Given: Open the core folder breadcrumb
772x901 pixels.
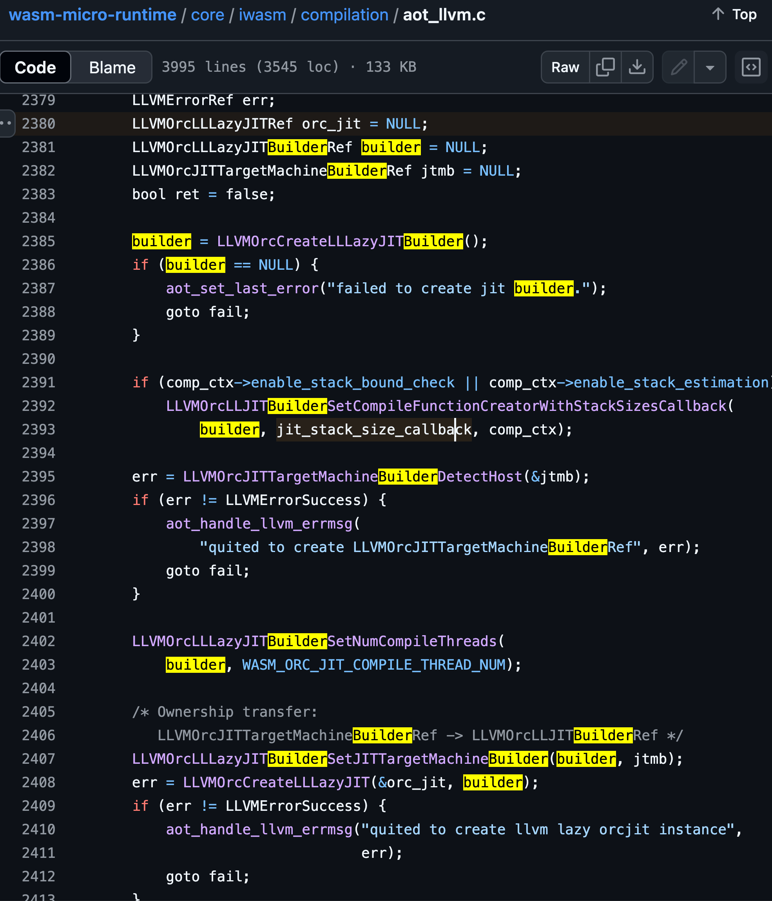Looking at the screenshot, I should pos(207,15).
